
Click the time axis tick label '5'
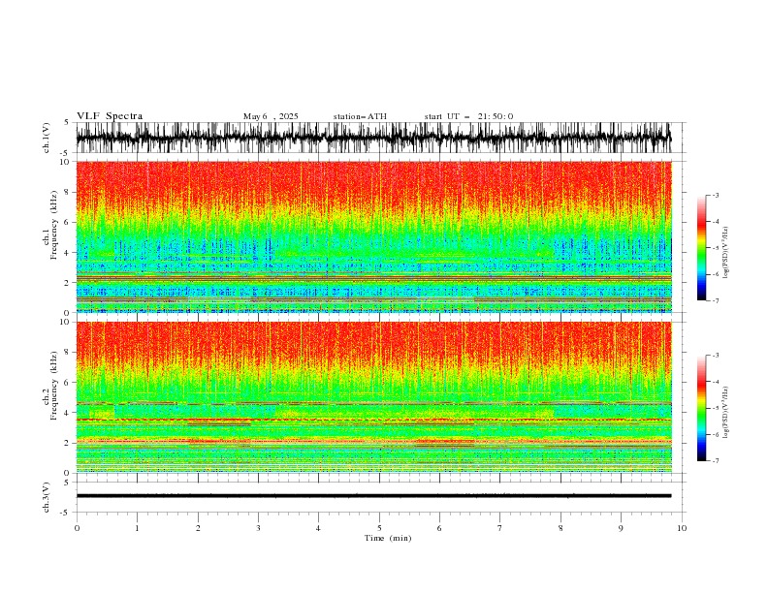pyautogui.click(x=379, y=528)
